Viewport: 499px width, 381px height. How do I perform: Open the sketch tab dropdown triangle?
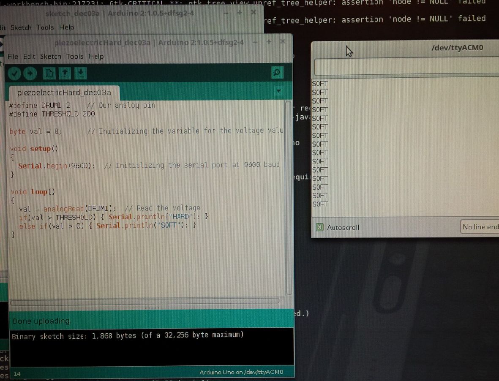[x=278, y=90]
